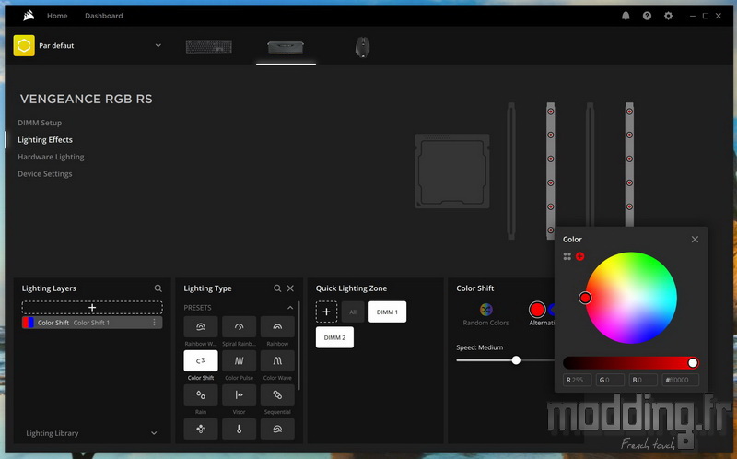Choose the Rainbow preset

coord(277,326)
